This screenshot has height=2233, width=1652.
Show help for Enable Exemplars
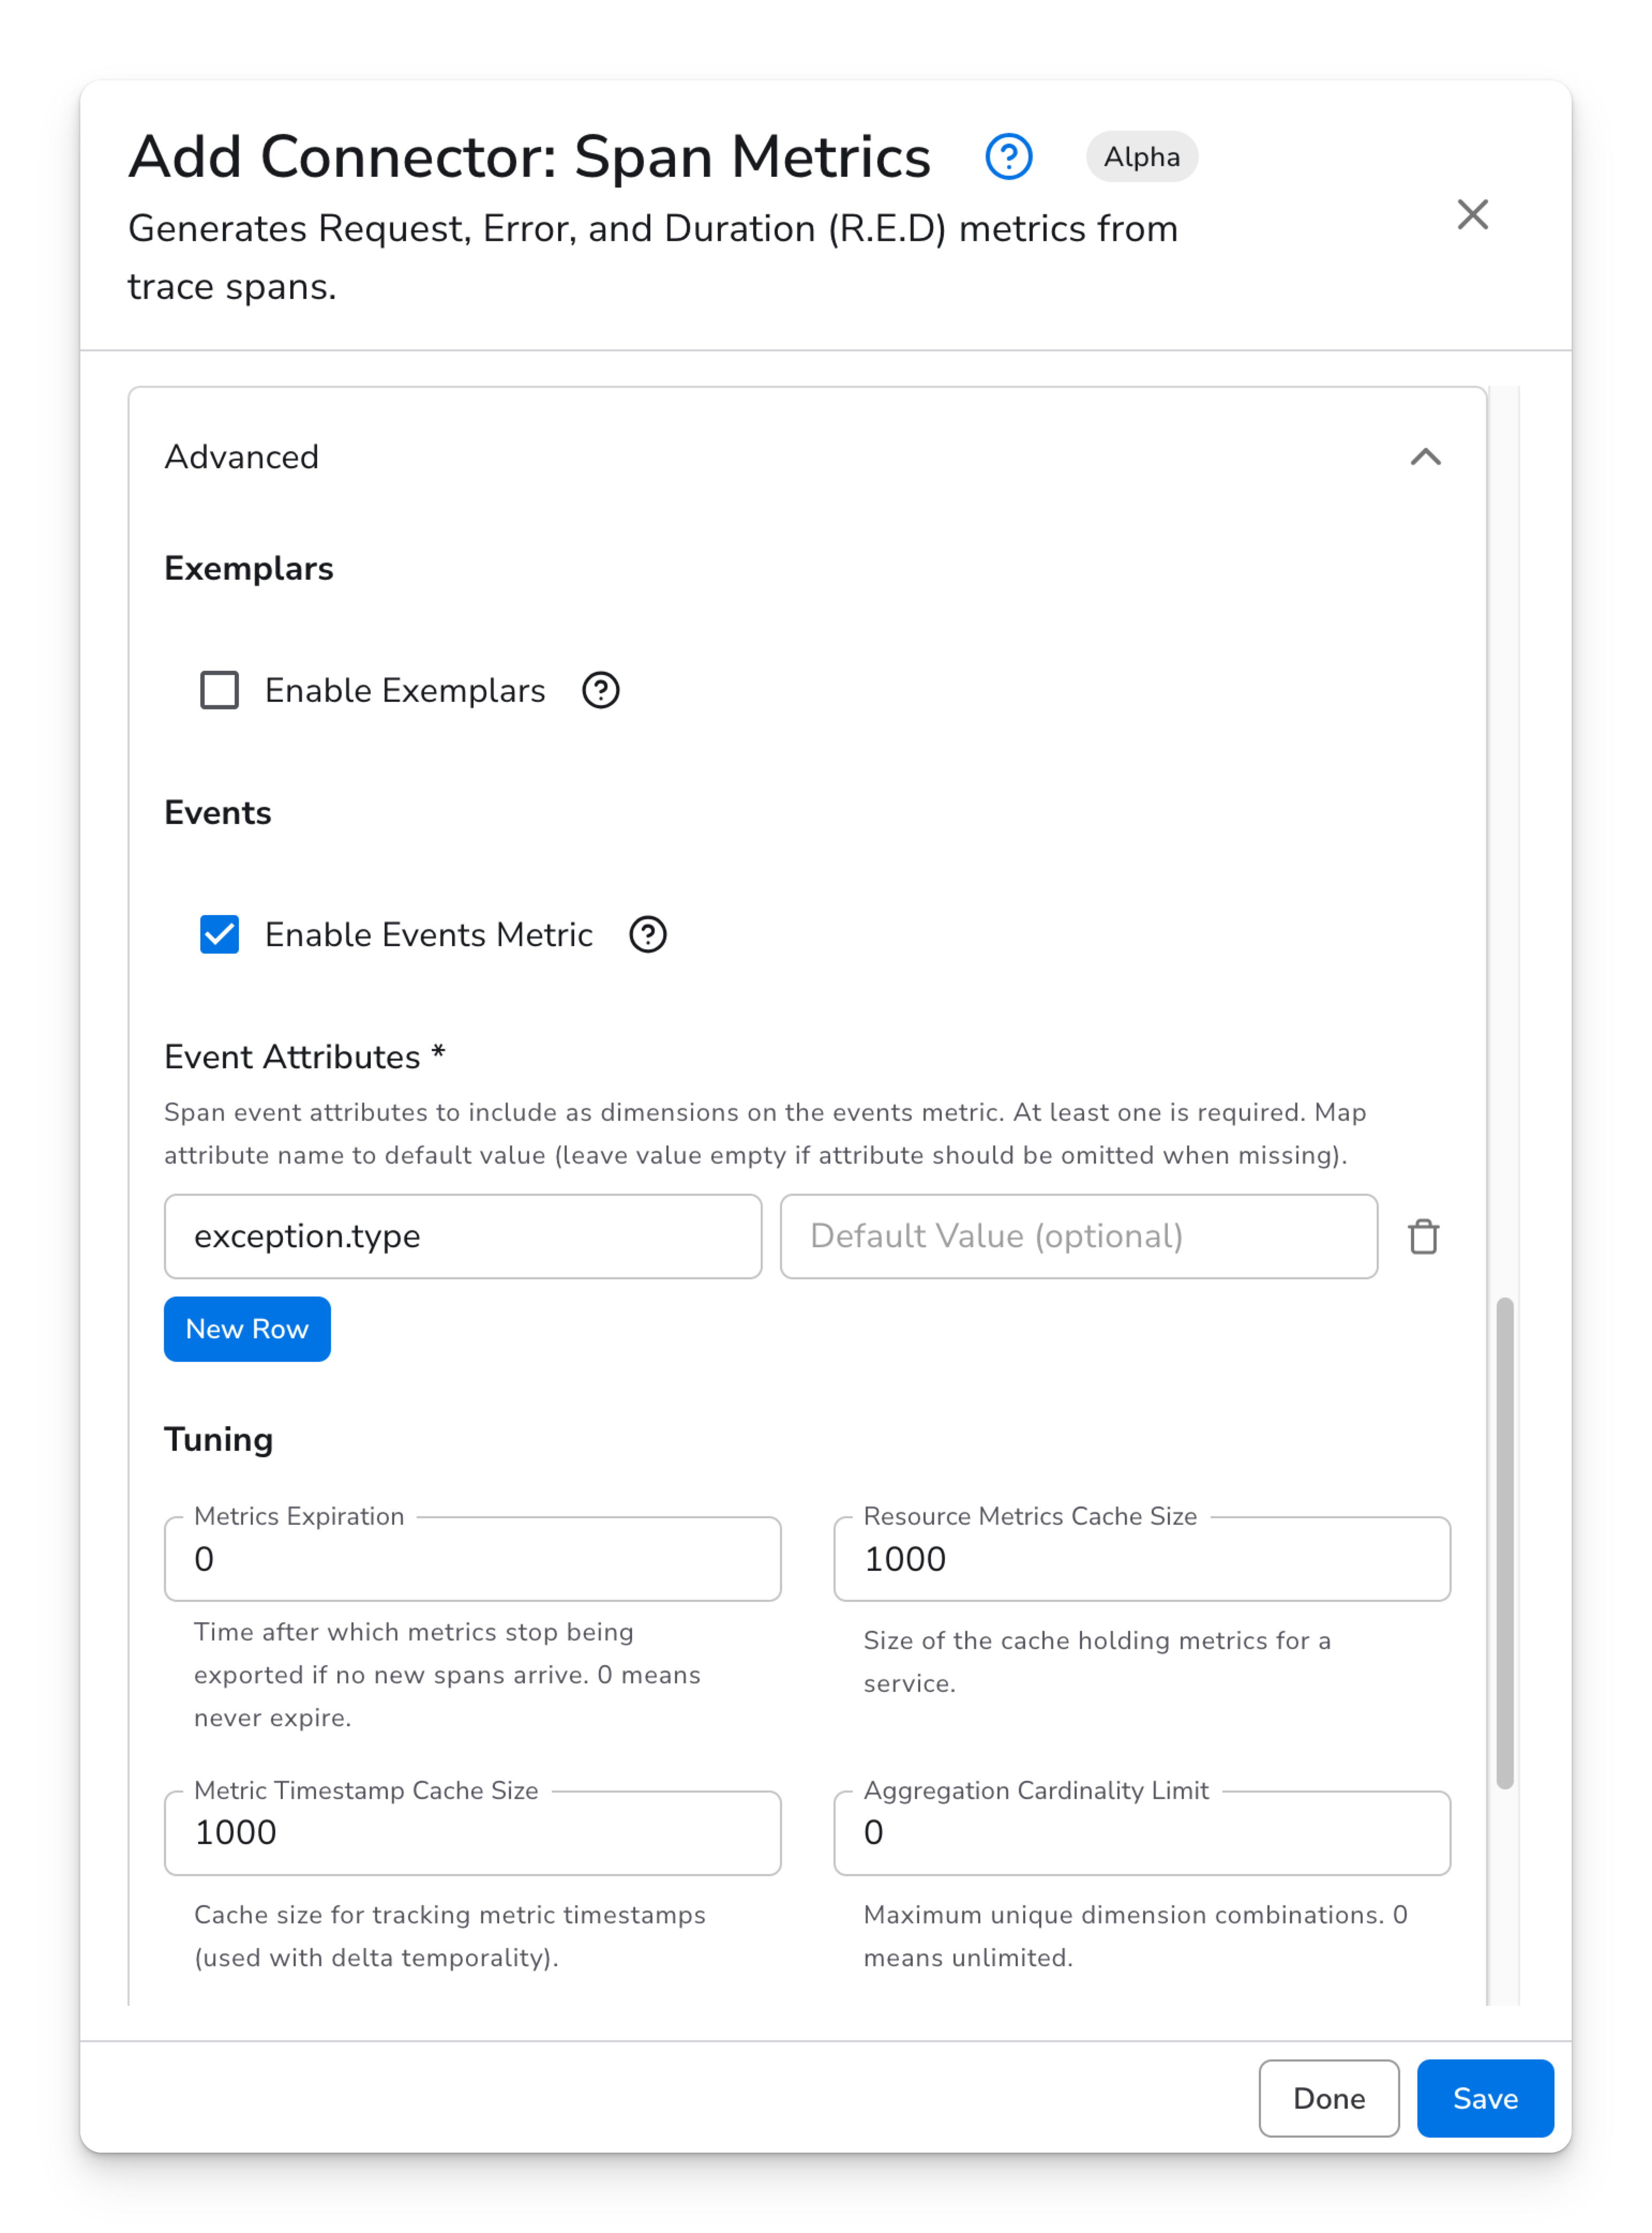tap(600, 690)
